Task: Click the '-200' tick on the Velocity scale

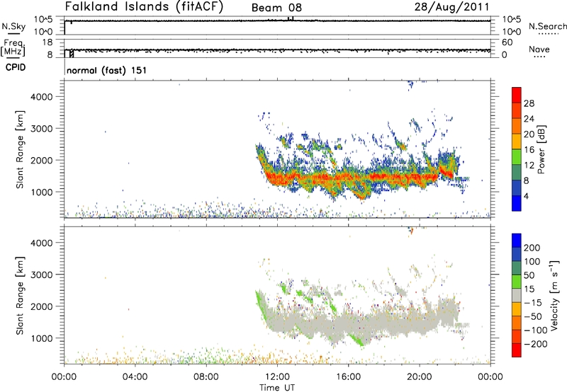Action: pos(536,344)
